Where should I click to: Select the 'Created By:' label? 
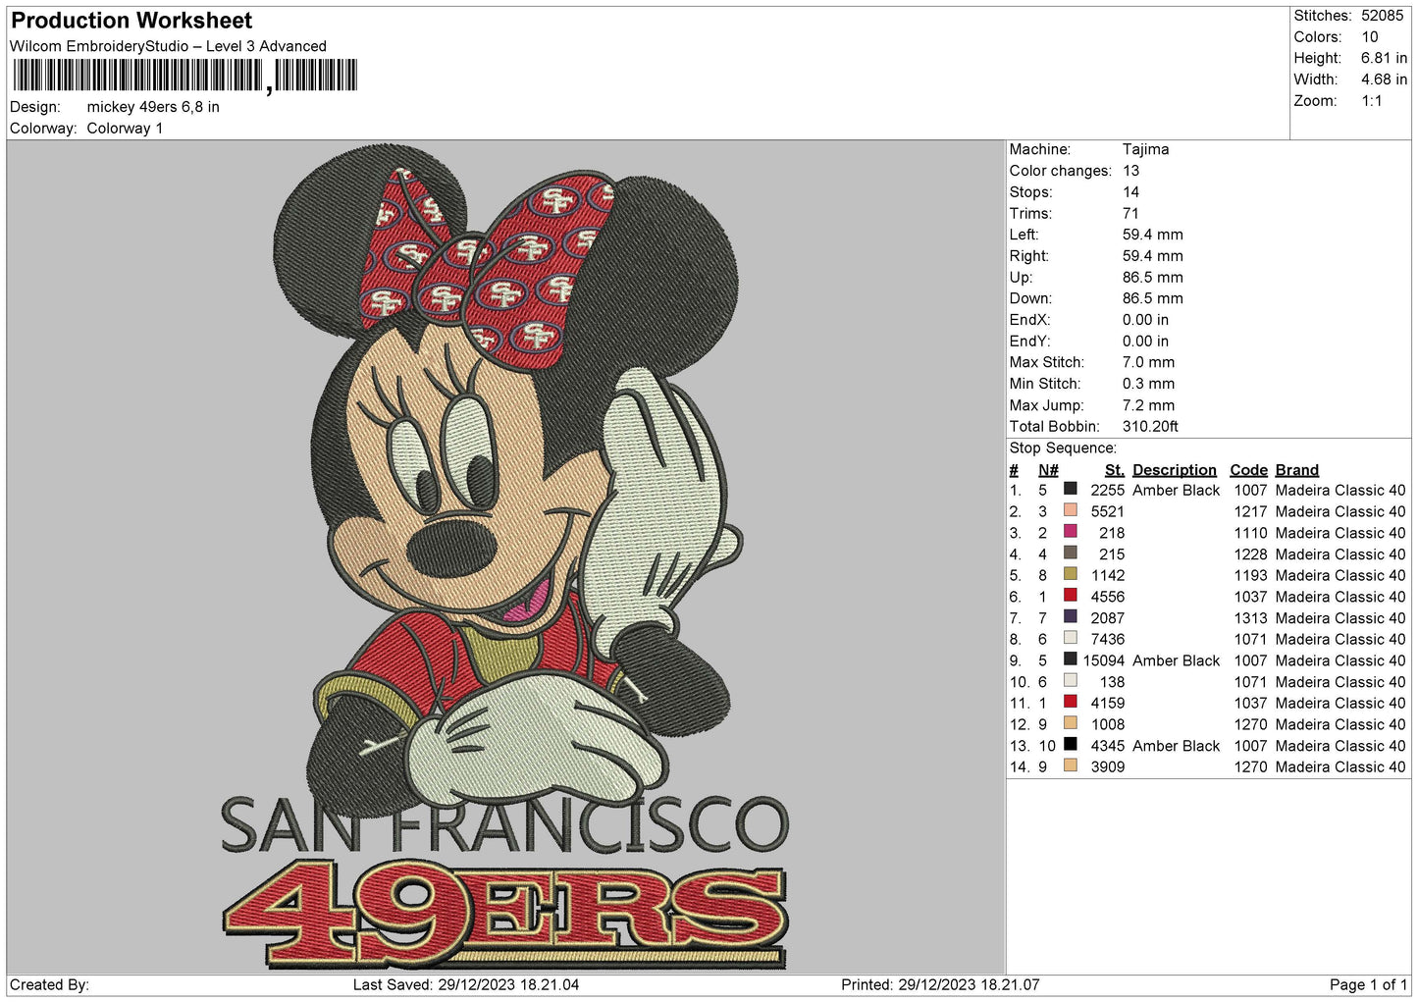point(49,984)
